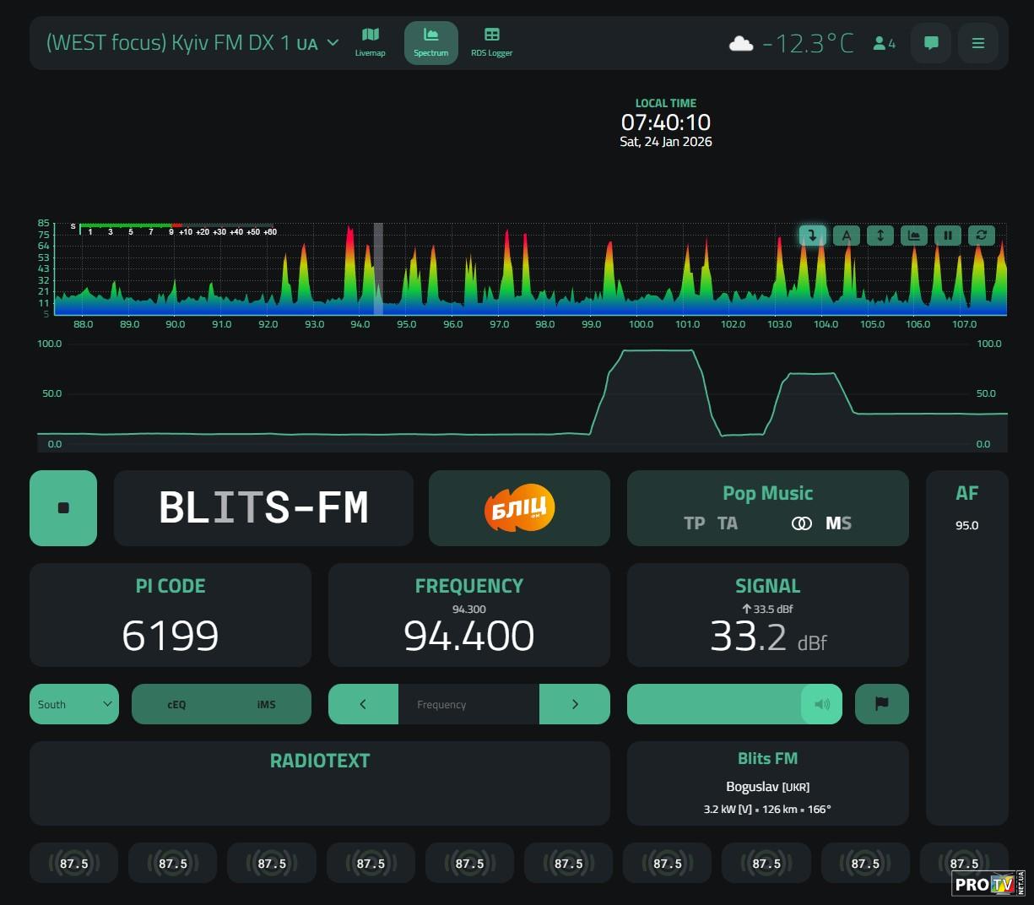This screenshot has width=1034, height=905.
Task: Toggle the cEQ filter
Action: click(176, 704)
